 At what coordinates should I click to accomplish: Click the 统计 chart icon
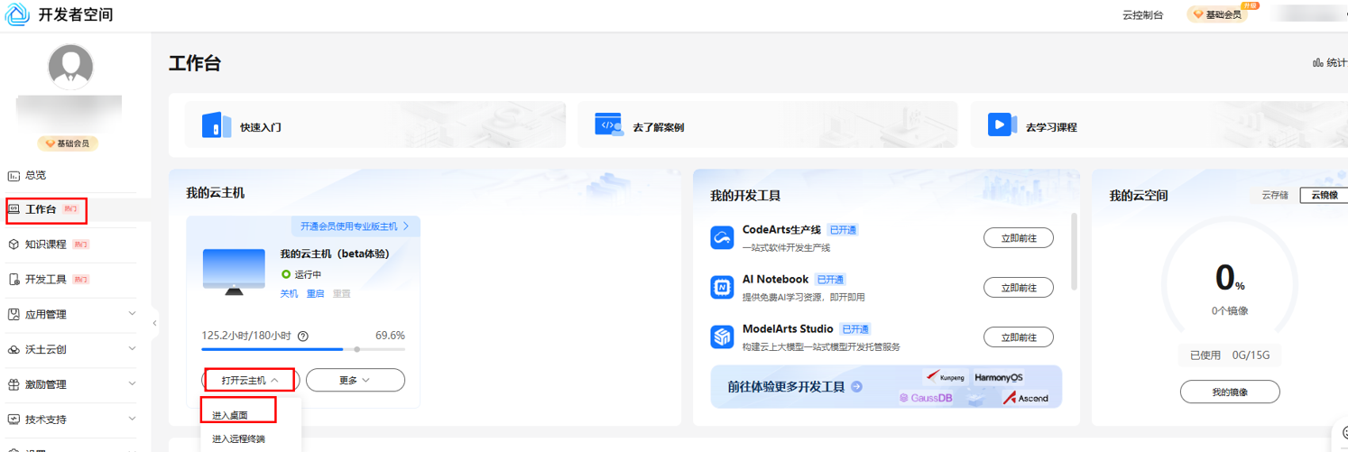pos(1317,63)
